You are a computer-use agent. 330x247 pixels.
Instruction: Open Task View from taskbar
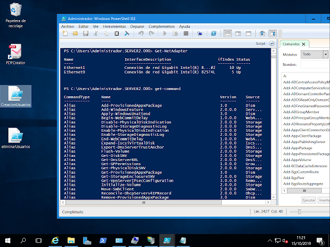coord(39,240)
